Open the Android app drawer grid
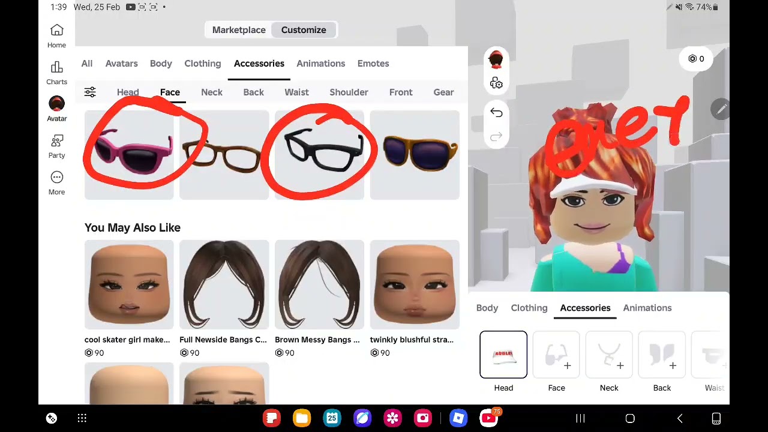Image resolution: width=768 pixels, height=432 pixels. click(x=82, y=418)
